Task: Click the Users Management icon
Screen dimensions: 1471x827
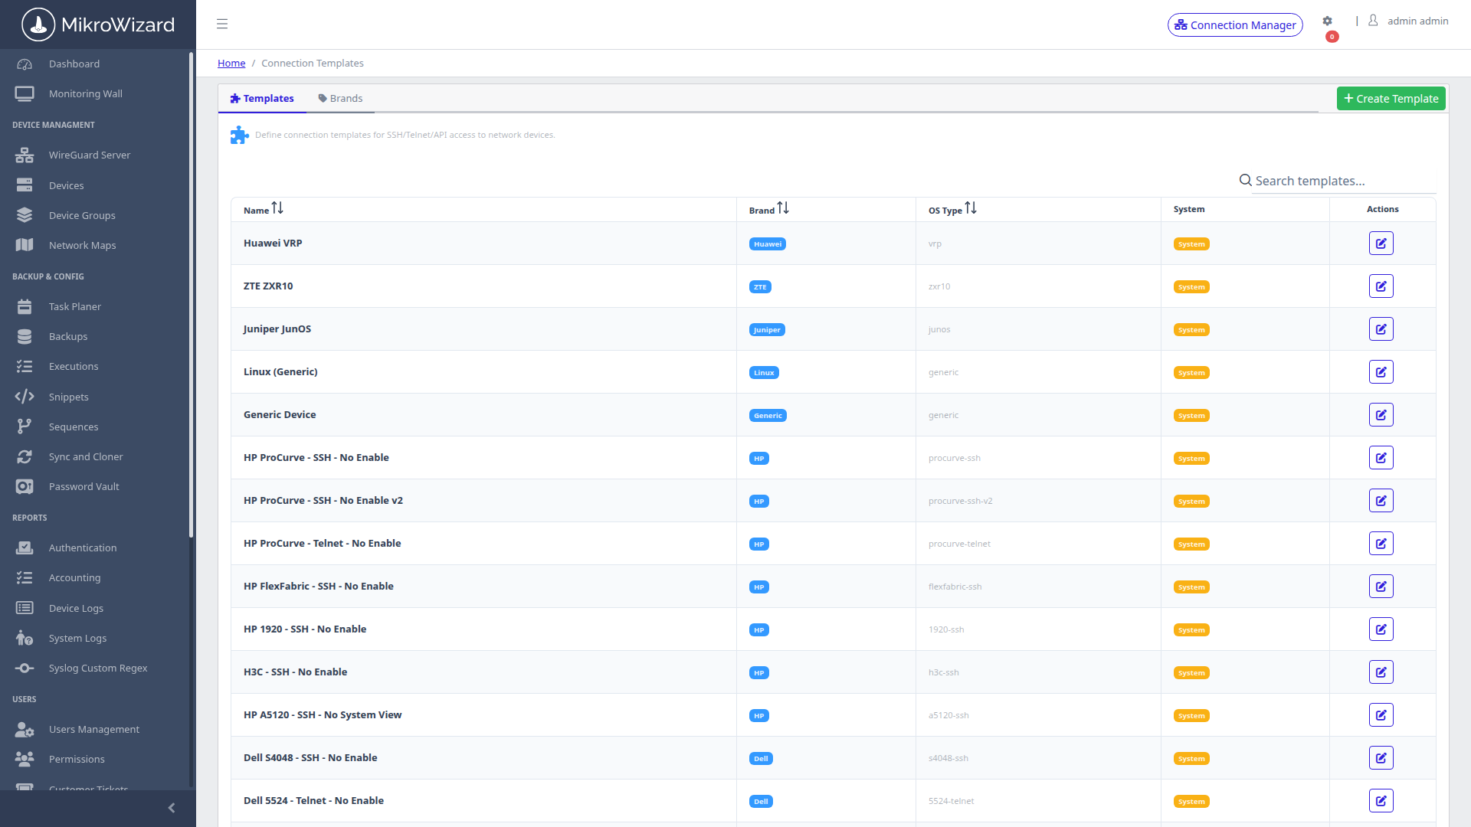Action: point(25,729)
